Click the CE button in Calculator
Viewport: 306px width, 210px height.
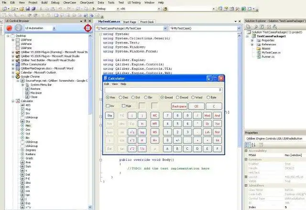197,106
